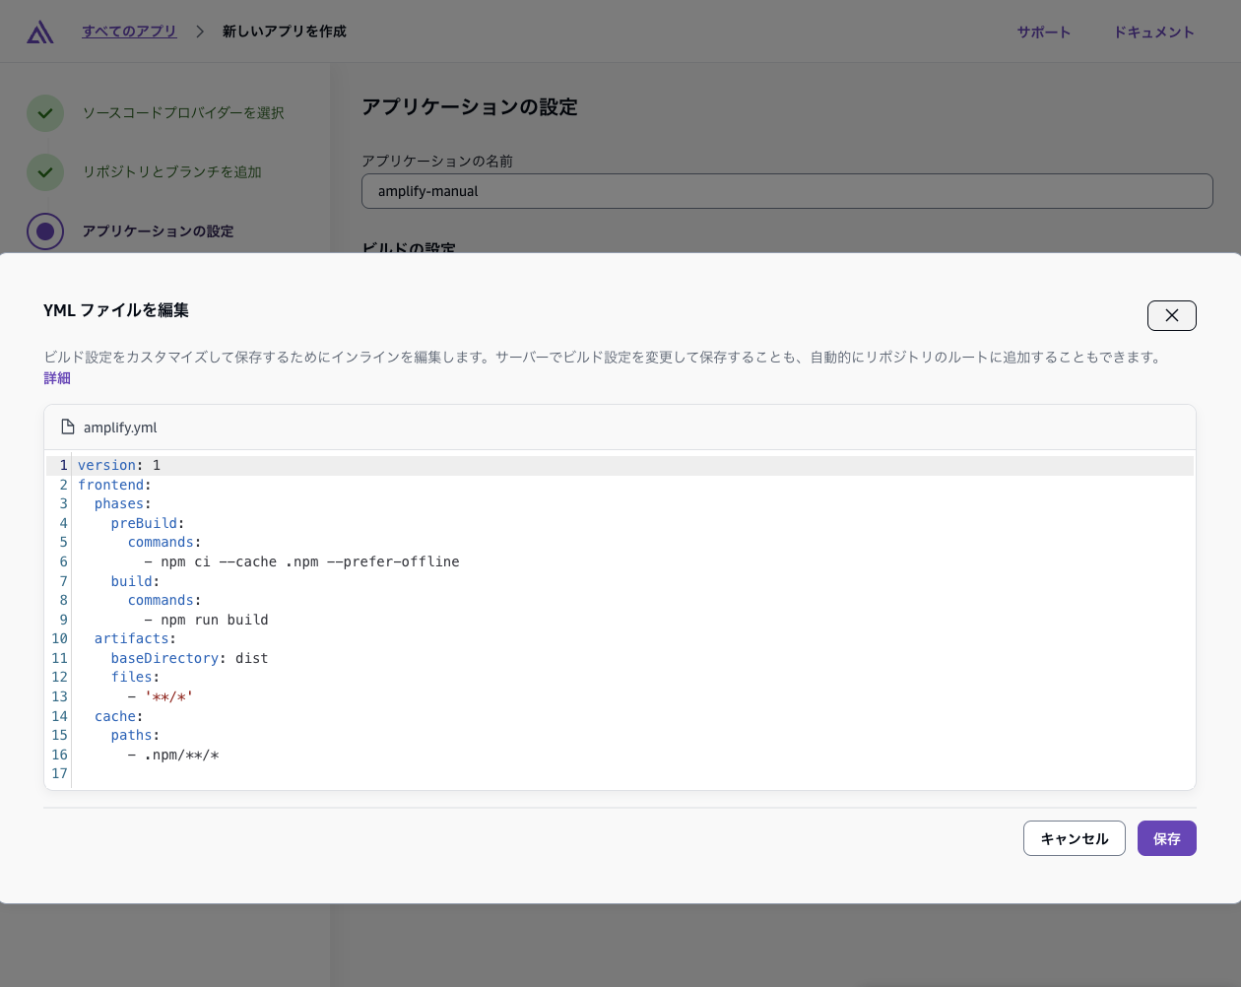Click 'baseDirectory: dist' line
1241x987 pixels.
(189, 658)
